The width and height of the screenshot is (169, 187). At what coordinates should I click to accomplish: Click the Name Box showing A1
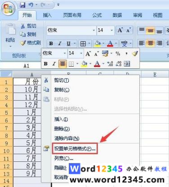point(26,66)
